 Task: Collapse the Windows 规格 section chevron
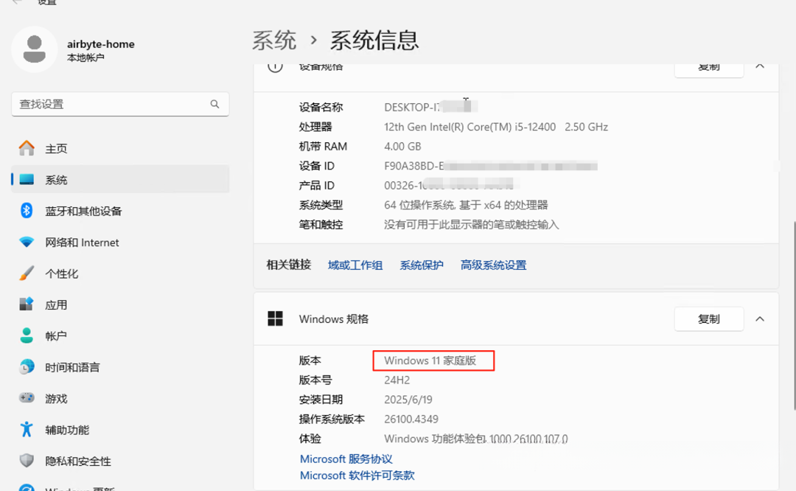pyautogui.click(x=759, y=319)
